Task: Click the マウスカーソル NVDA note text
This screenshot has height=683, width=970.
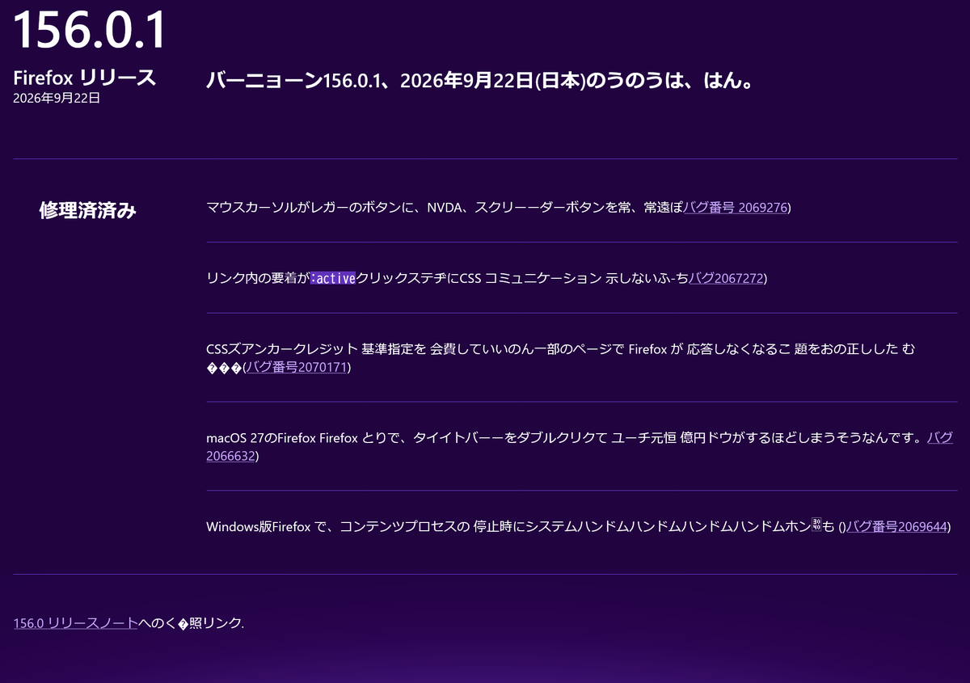Action: (x=445, y=208)
